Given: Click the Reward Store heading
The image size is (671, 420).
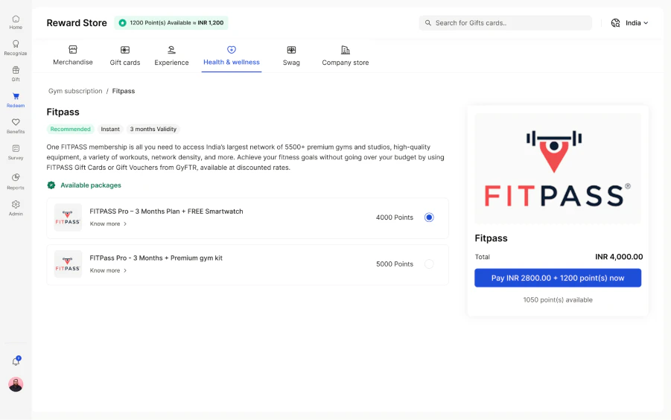Looking at the screenshot, I should click(x=77, y=22).
